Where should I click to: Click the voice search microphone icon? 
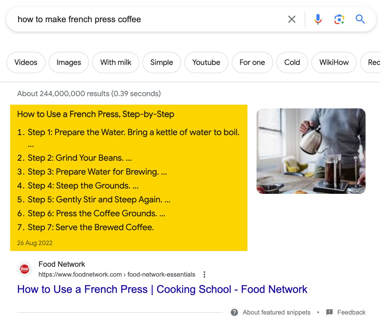[x=318, y=19]
